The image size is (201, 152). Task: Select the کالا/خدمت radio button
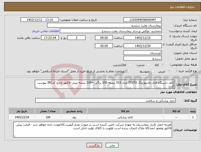coord(130,65)
